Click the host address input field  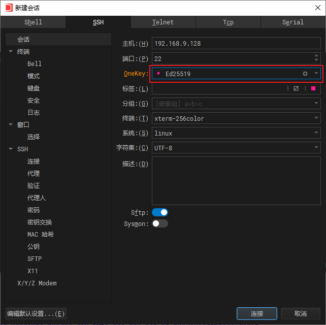236,44
